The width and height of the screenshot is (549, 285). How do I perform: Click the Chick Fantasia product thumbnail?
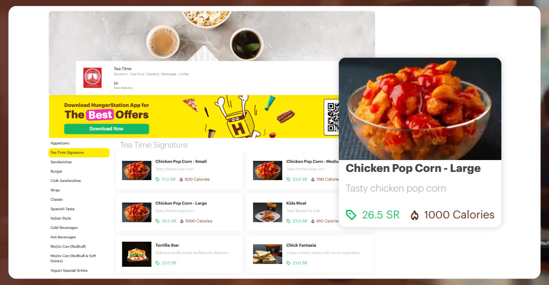click(268, 254)
